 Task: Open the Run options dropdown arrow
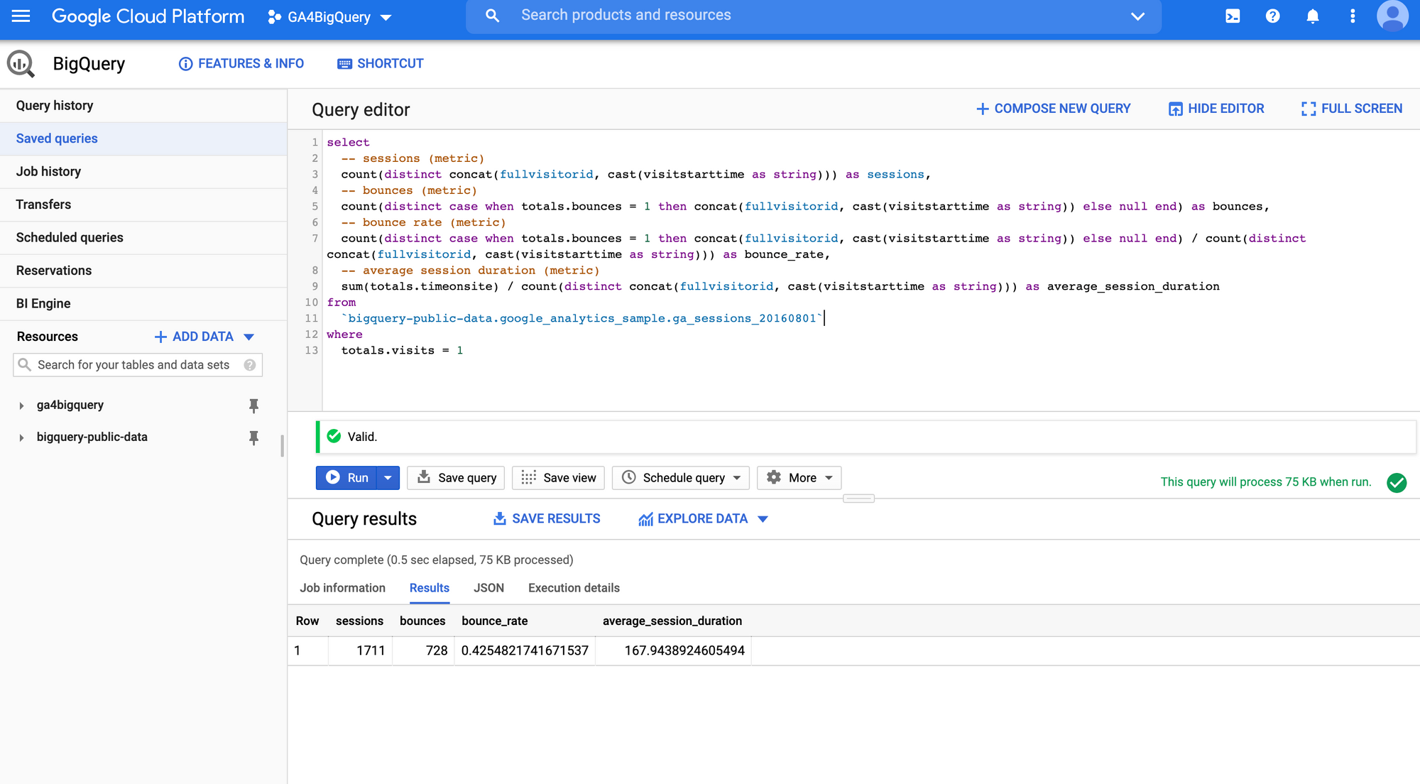click(388, 478)
